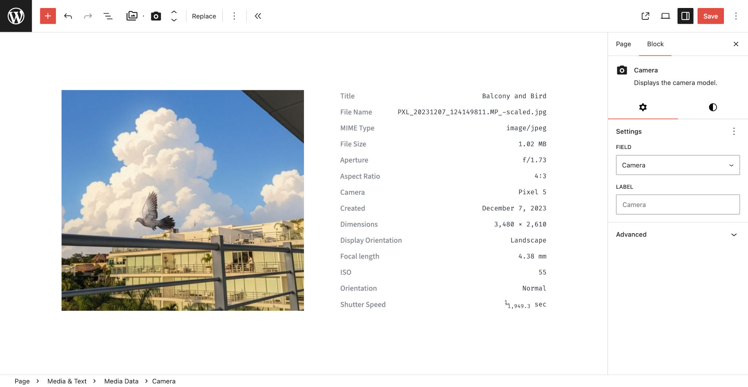748x387 pixels.
Task: Click the 'MIME Type' label
Action: pyautogui.click(x=357, y=128)
